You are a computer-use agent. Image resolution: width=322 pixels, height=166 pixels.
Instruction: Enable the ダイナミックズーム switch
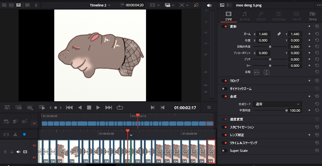pos(225,89)
